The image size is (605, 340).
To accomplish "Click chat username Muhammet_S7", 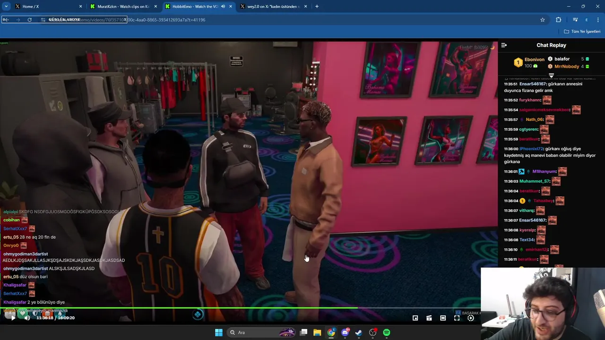I will coord(535,181).
